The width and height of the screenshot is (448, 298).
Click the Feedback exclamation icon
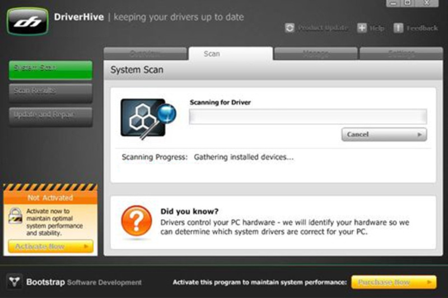point(398,28)
